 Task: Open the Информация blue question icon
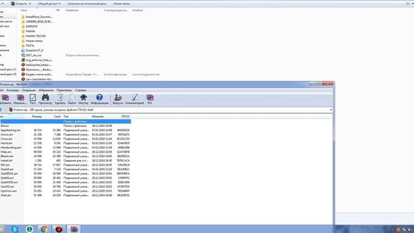tap(100, 99)
